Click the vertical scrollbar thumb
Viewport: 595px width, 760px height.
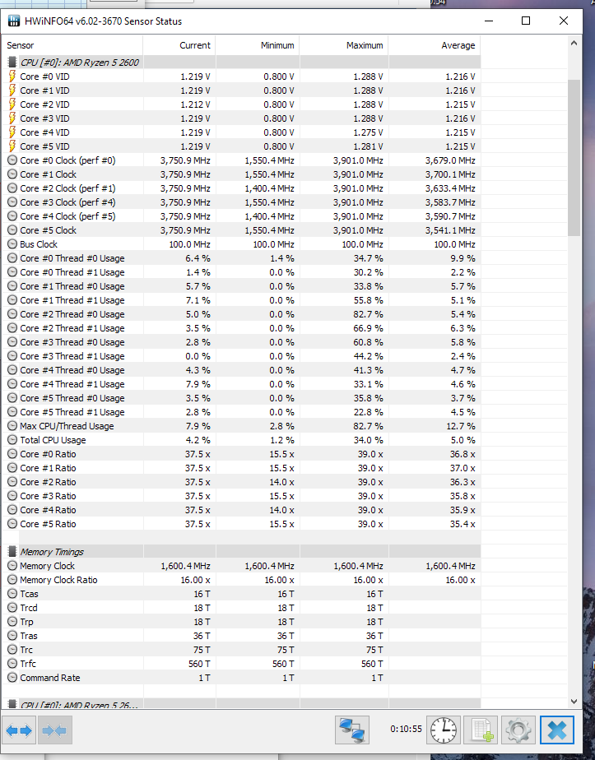click(x=574, y=158)
